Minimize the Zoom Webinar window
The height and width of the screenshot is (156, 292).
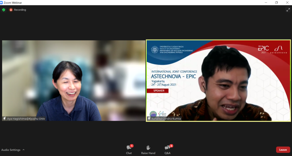point(265,2)
